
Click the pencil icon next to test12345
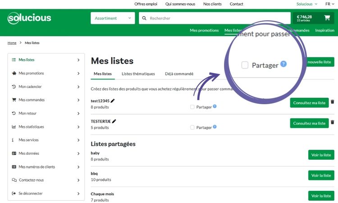click(113, 101)
